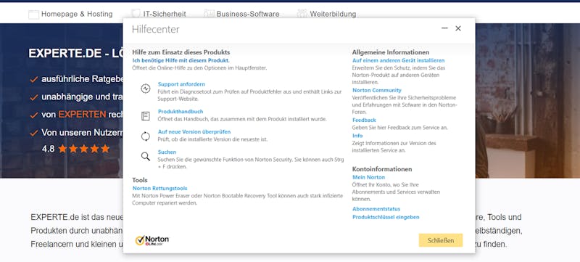The width and height of the screenshot is (580, 262).
Task: Click the yellow Schließen button
Action: (441, 240)
